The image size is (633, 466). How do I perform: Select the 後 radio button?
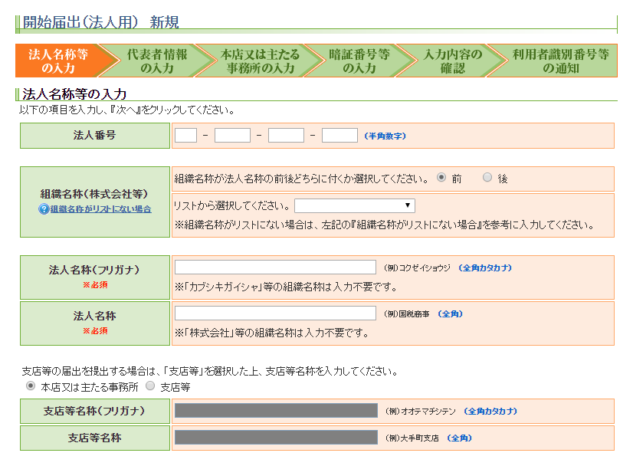pos(487,178)
